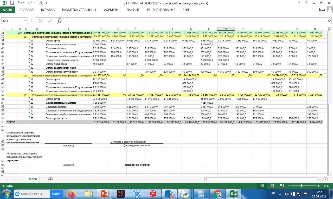Open the Name Box dropdown showing M3

pos(25,21)
